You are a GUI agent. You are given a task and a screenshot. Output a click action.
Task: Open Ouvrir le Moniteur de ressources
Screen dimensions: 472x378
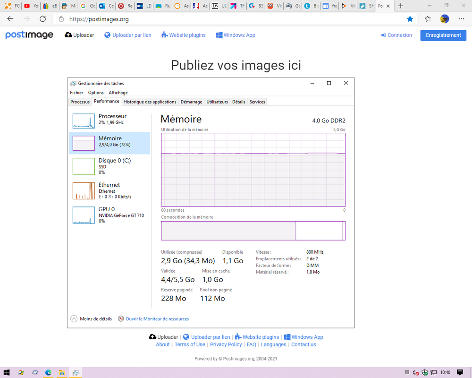pos(157,318)
